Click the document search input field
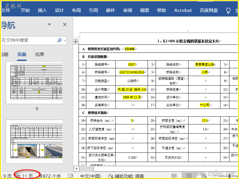The image size is (239, 179). coord(29,40)
